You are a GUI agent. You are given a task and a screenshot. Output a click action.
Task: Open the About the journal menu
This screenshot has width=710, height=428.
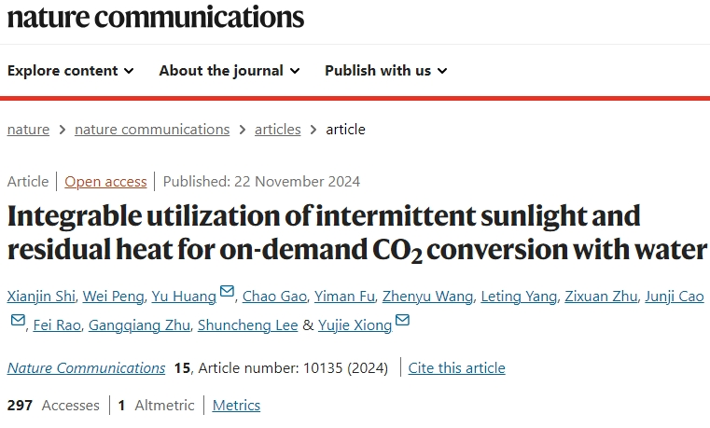(230, 71)
